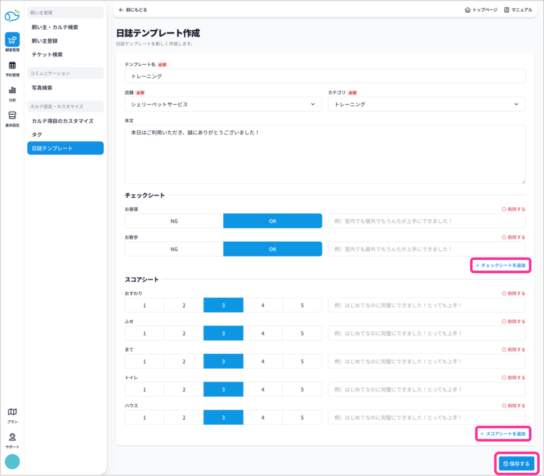This screenshot has width=544, height=476.
Task: Open the 店舗 dropdown
Action: point(223,104)
